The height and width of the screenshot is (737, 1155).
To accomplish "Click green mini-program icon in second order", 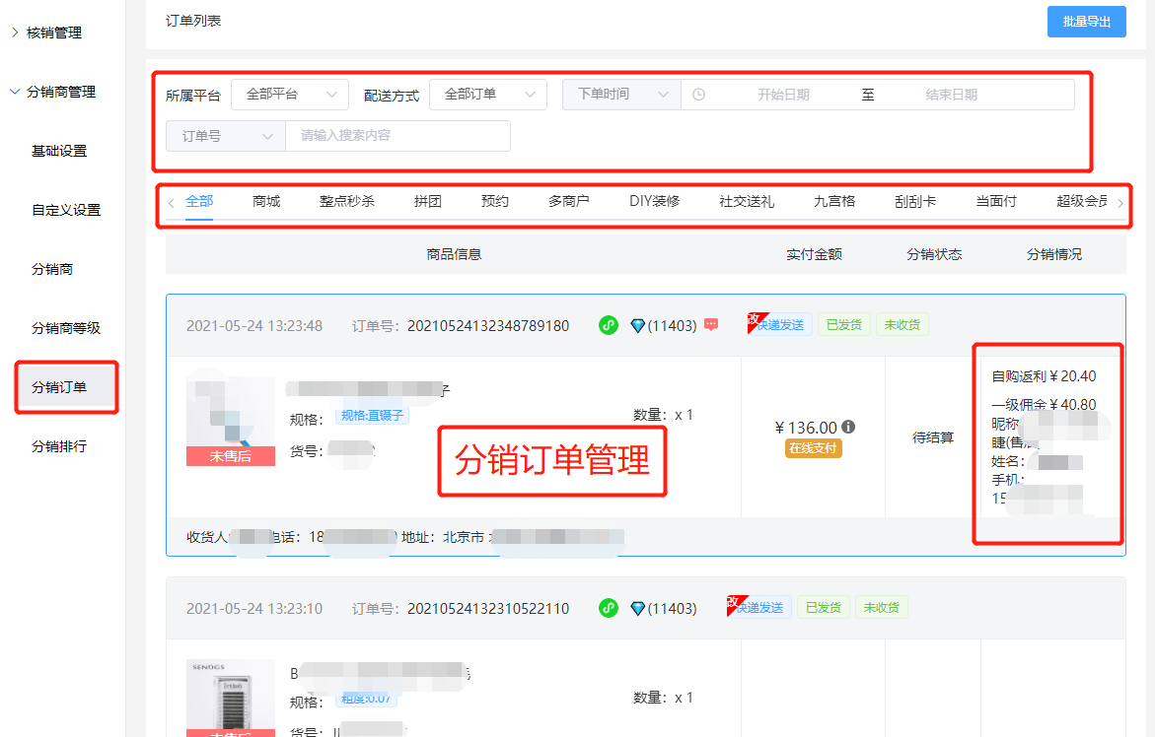I will point(609,608).
